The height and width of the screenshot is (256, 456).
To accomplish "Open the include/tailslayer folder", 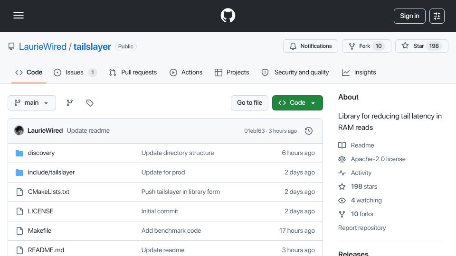I will tap(51, 173).
